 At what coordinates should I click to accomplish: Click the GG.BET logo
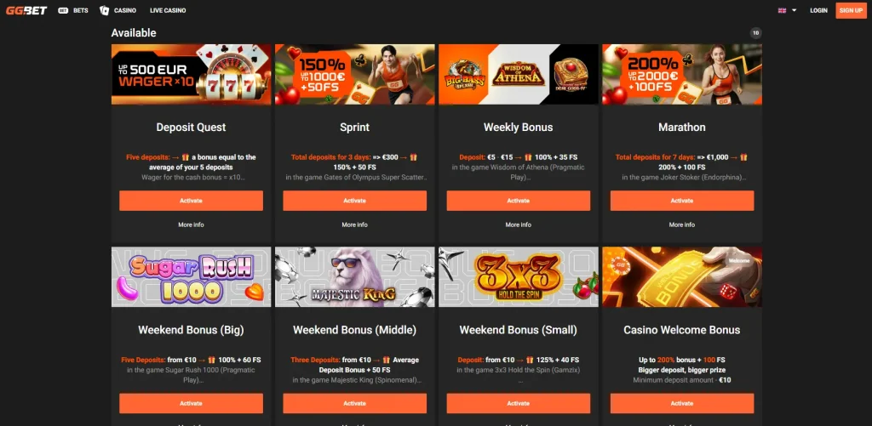(x=26, y=10)
